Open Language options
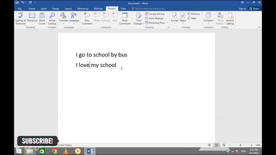The image size is (276, 155). pyautogui.click(x=74, y=18)
